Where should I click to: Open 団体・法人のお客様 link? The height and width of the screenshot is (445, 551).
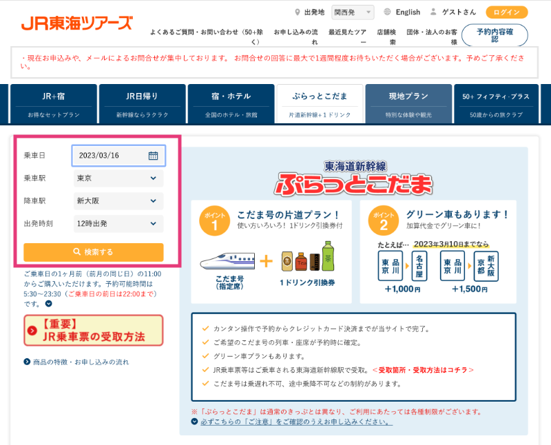(x=432, y=37)
